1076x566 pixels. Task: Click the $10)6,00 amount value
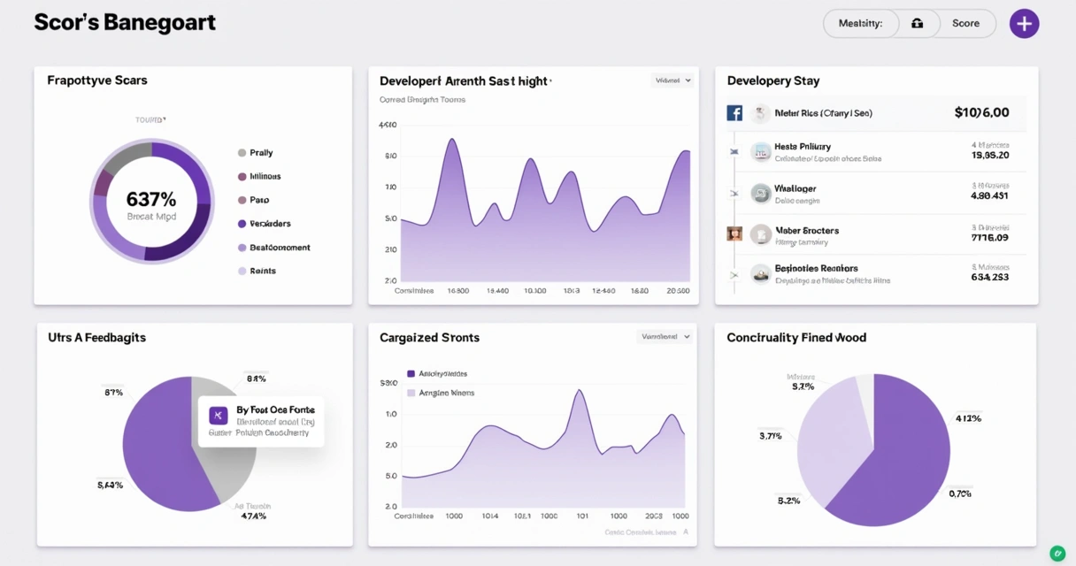[981, 112]
